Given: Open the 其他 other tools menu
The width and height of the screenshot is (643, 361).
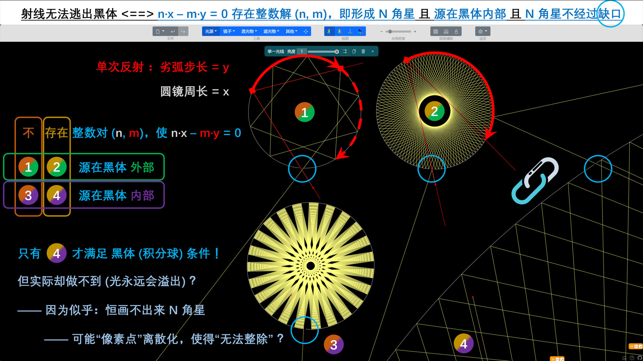Looking at the screenshot, I should [291, 31].
